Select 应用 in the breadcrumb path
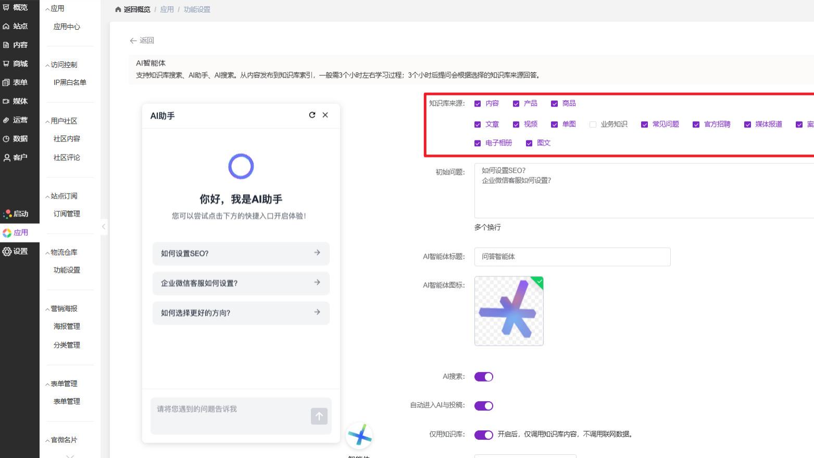Image resolution: width=814 pixels, height=458 pixels. coord(167,9)
